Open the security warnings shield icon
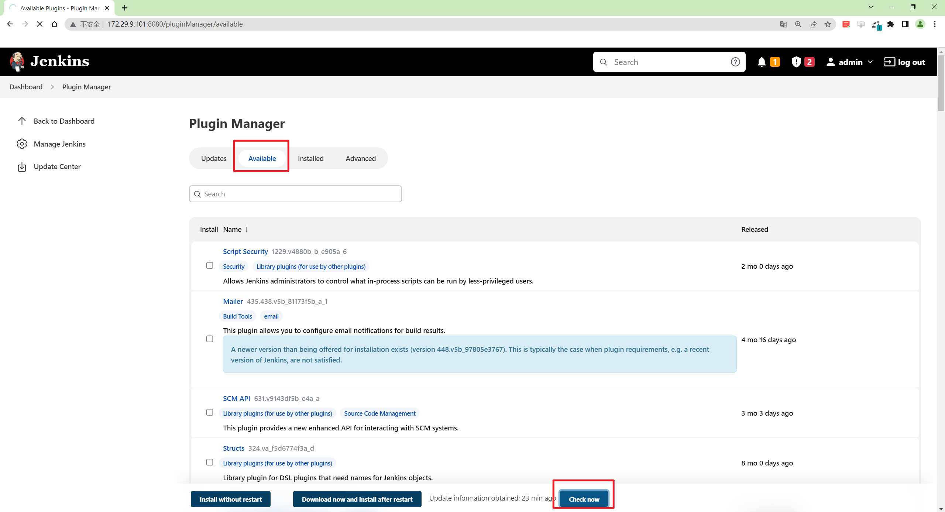Screen dimensions: 945x512 click(796, 62)
